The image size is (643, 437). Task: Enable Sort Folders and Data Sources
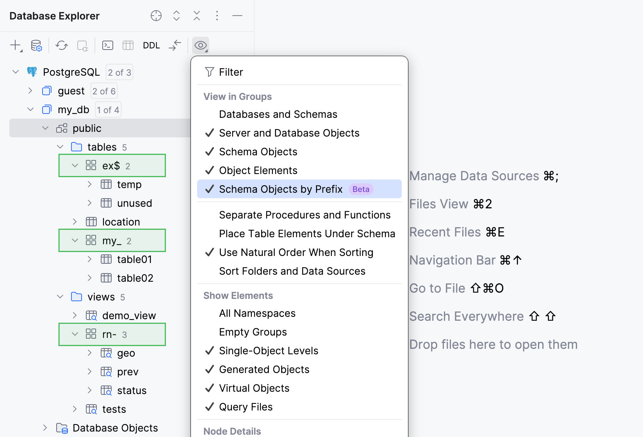point(299,271)
